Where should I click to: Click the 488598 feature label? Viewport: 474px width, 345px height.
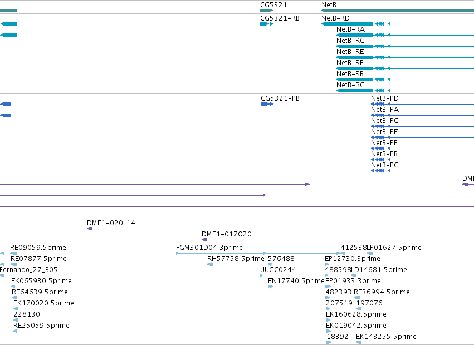point(338,270)
